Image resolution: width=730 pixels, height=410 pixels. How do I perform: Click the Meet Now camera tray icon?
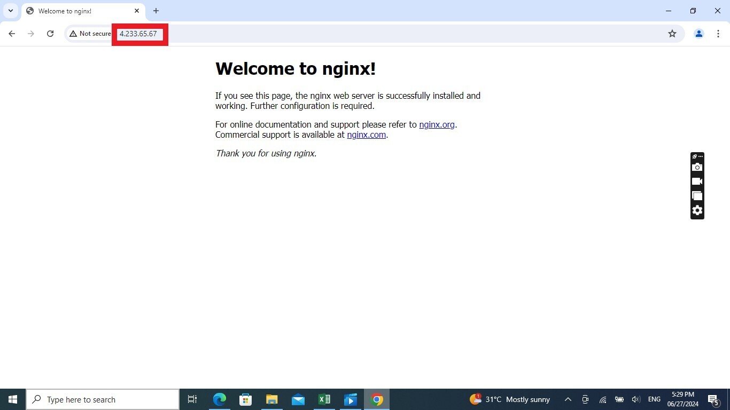[585, 399]
